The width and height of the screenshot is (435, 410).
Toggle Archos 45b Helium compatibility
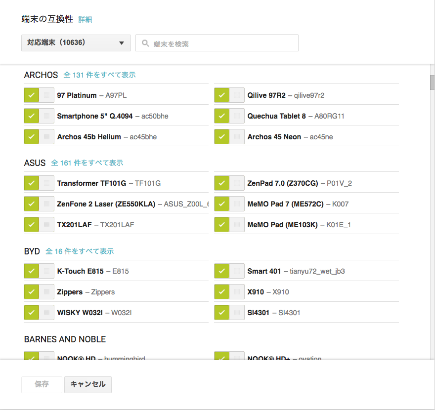39,137
